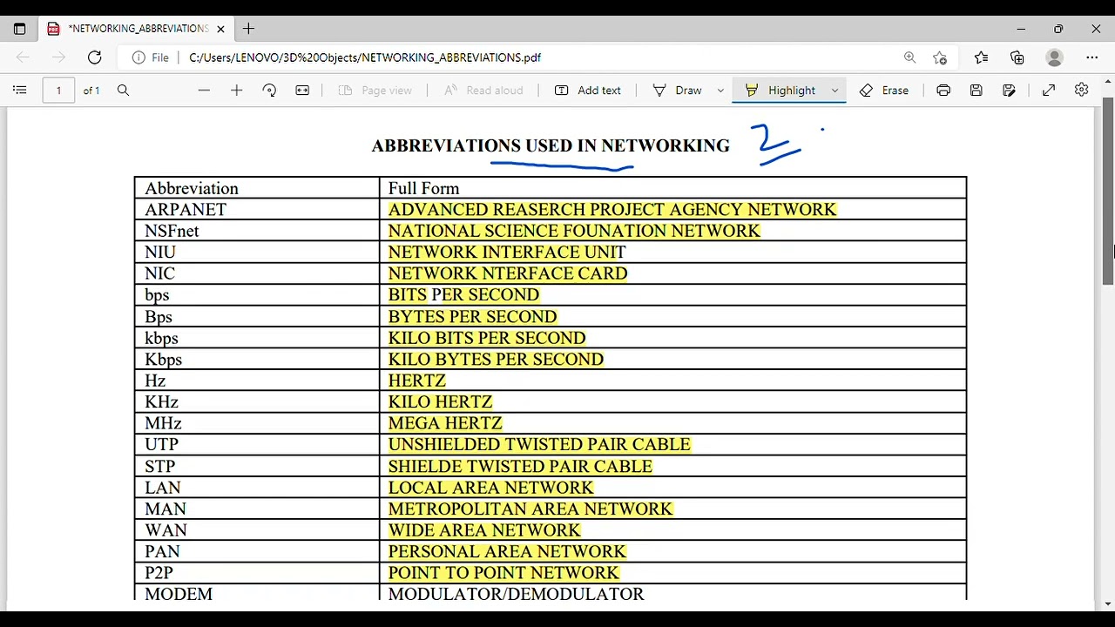Click 'NETWORK INTERFACE UNIT' text
The width and height of the screenshot is (1115, 627).
point(507,253)
